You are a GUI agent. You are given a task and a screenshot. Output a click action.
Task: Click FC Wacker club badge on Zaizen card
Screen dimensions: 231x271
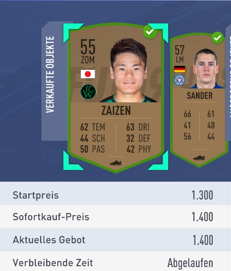point(88,92)
